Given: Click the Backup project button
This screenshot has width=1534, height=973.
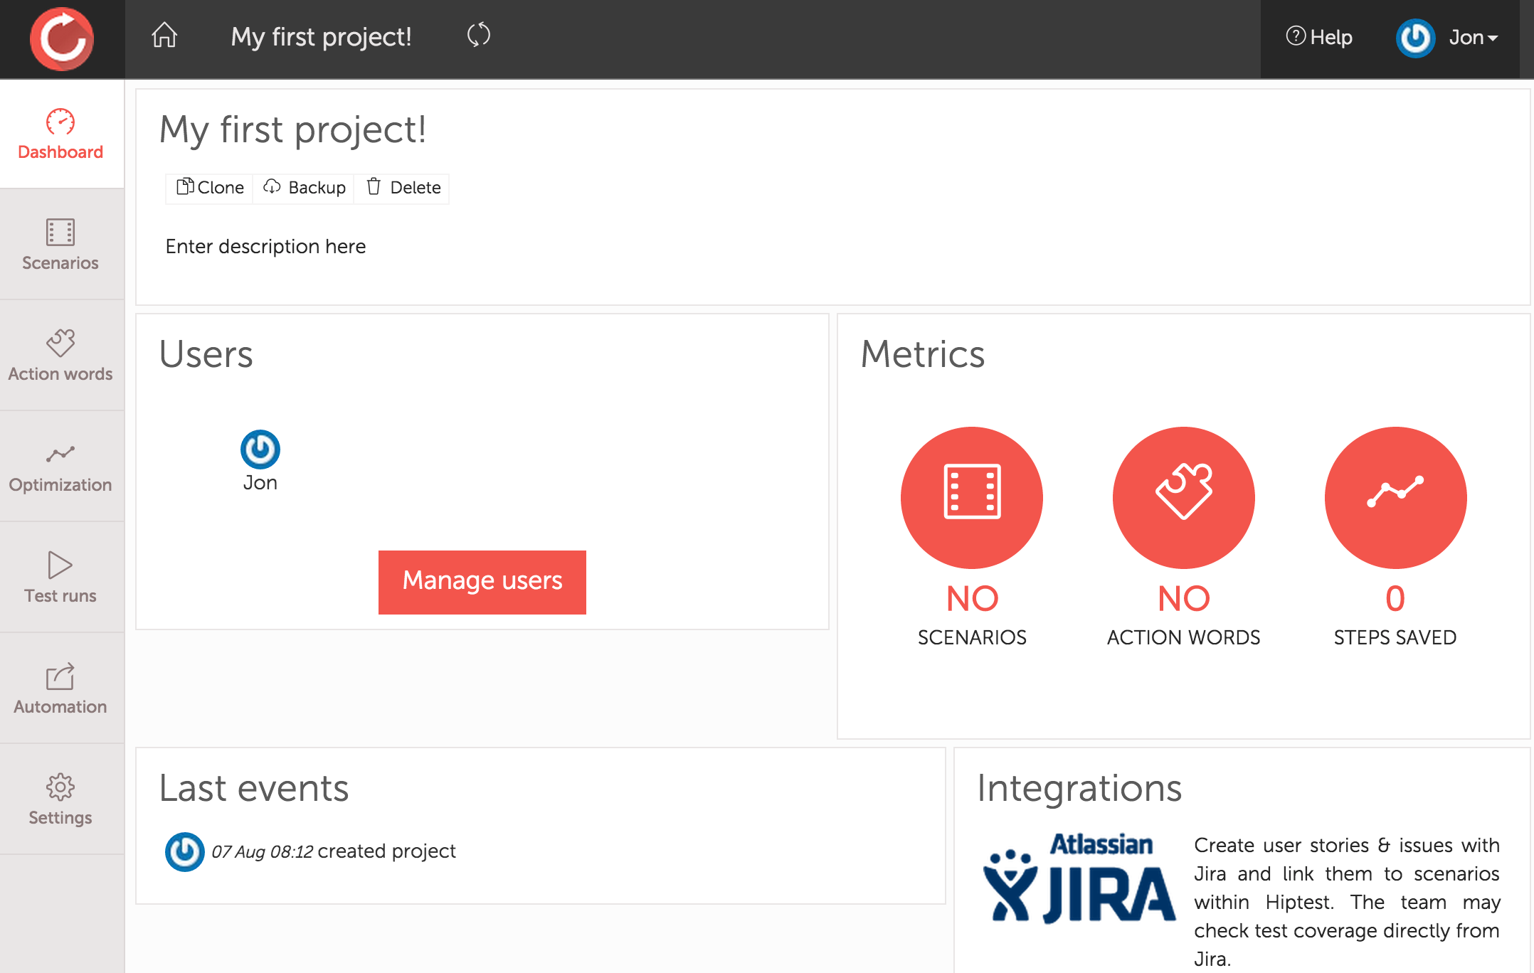Looking at the screenshot, I should coord(305,188).
